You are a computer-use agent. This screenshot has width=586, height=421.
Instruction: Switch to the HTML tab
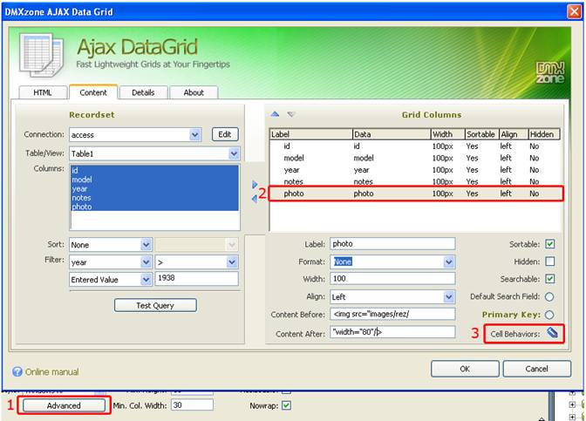pos(43,92)
